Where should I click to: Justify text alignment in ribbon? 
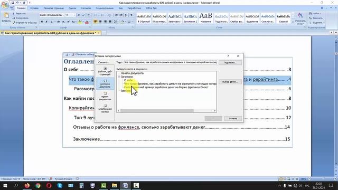click(110, 22)
